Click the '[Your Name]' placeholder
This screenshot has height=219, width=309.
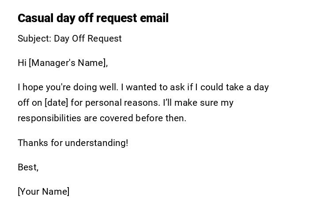pos(43,192)
